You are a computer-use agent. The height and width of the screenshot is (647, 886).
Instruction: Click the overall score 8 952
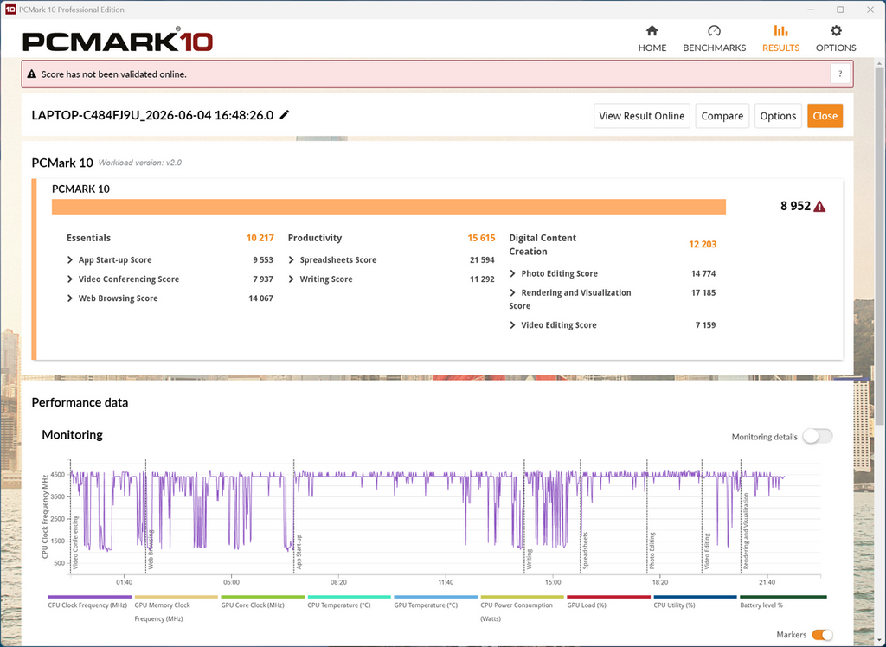795,206
